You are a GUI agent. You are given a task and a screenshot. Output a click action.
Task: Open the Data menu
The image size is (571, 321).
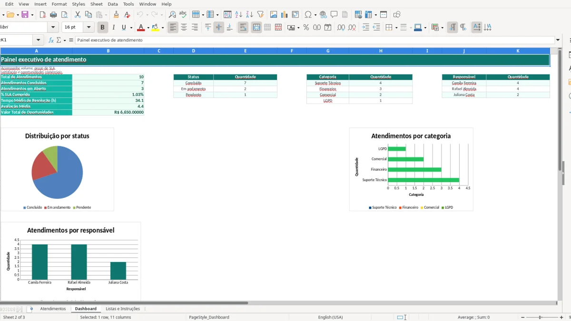[x=113, y=4]
